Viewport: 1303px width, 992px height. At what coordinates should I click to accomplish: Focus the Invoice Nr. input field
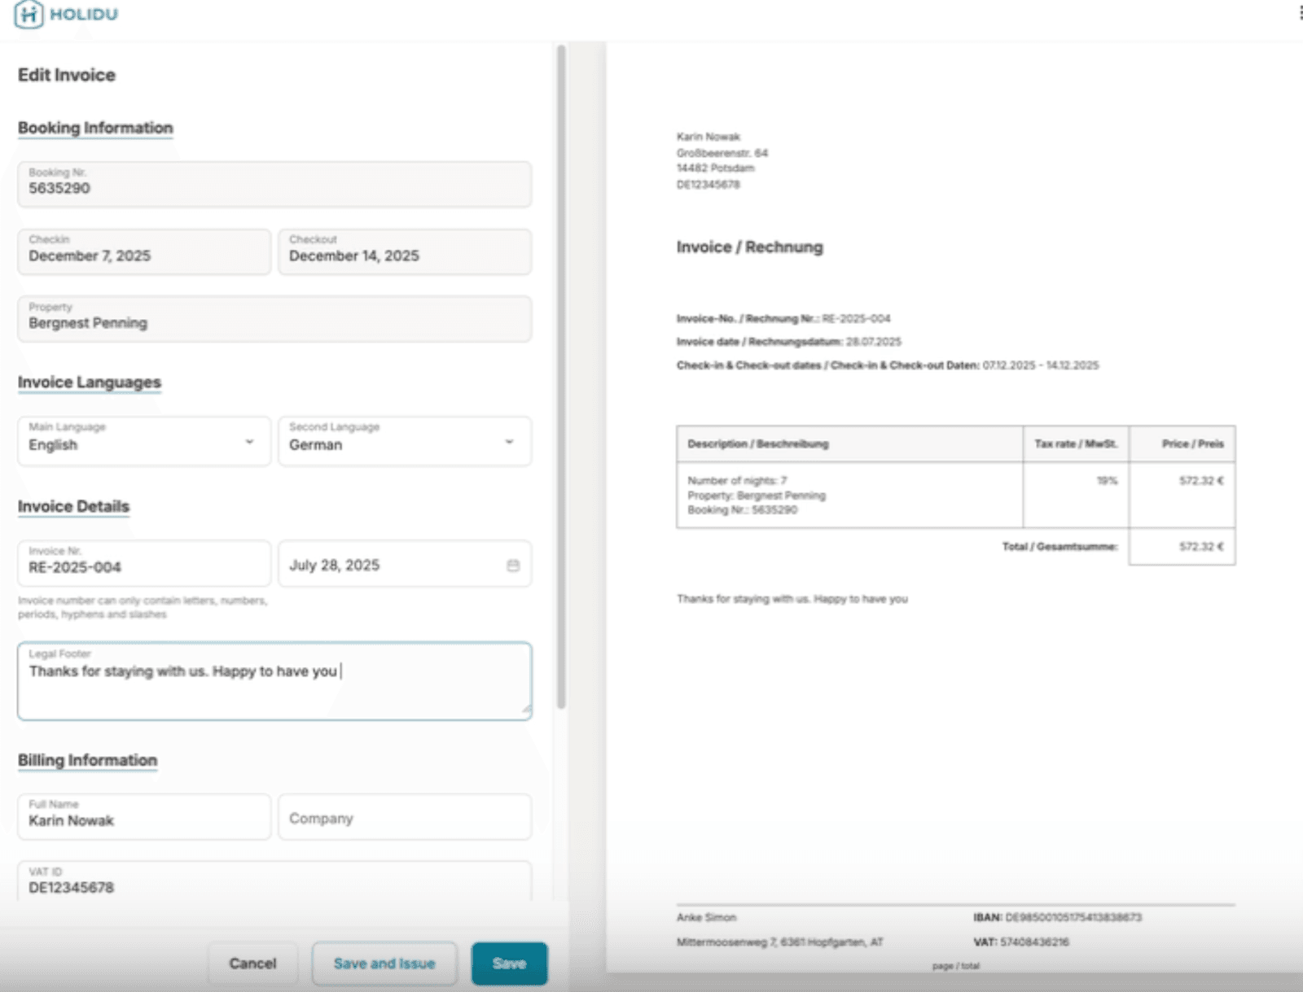tap(144, 564)
